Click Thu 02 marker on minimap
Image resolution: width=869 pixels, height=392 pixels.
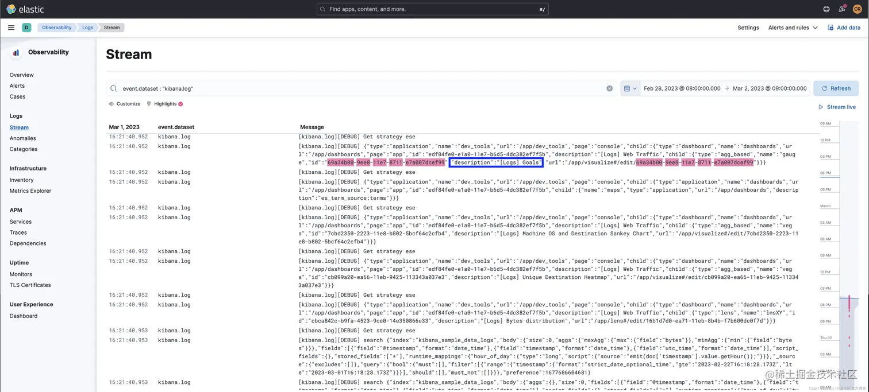[x=826, y=338]
